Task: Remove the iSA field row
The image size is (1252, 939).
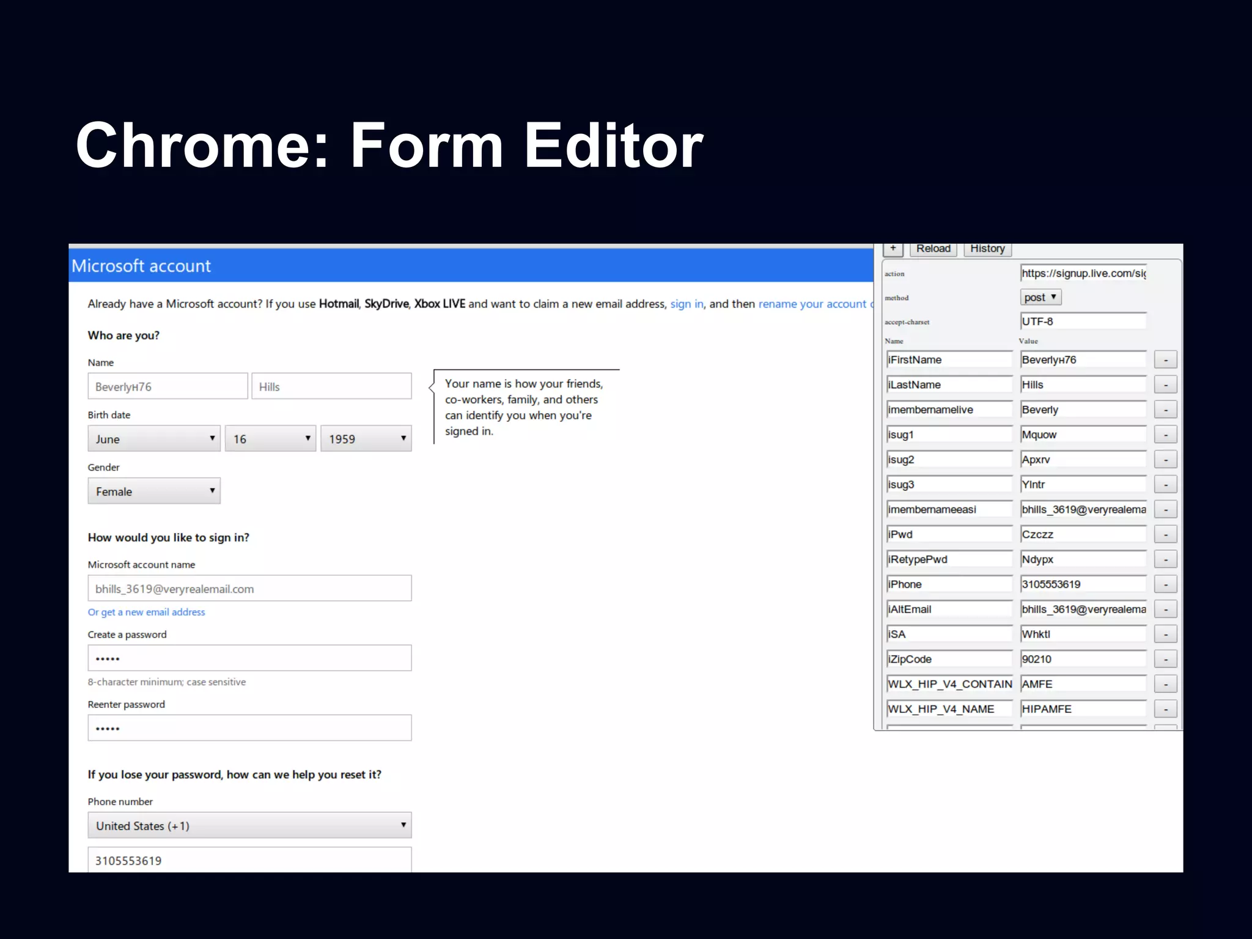Action: [1165, 635]
